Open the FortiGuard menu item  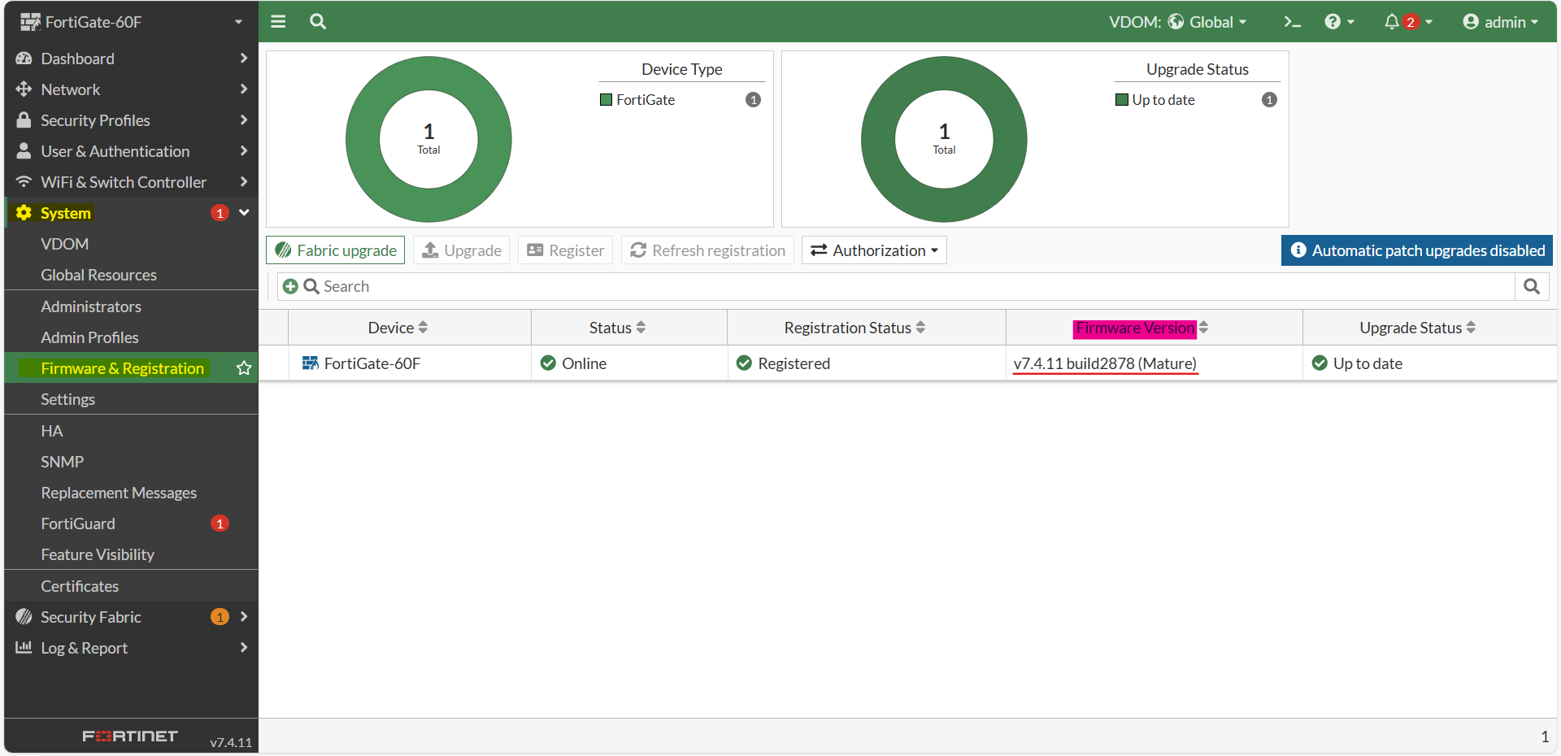tap(131, 524)
